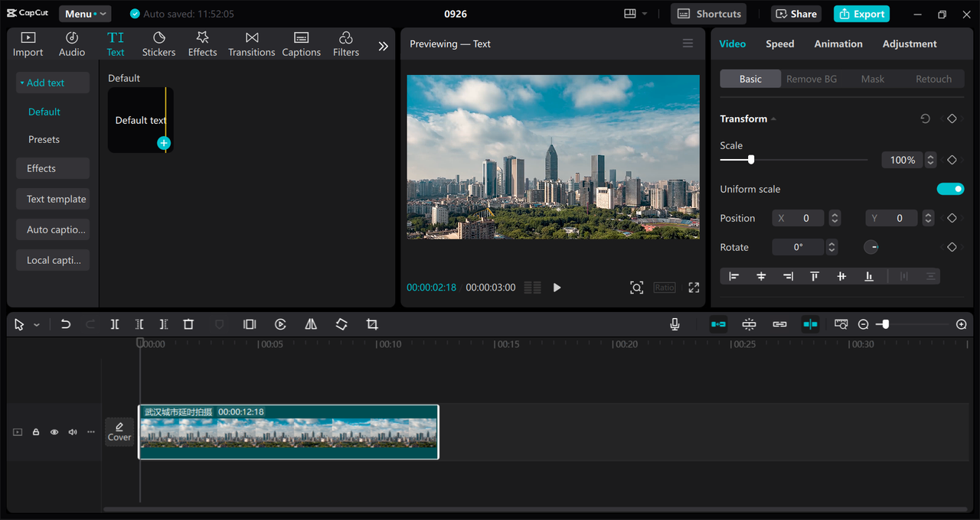Viewport: 980px width, 520px height.
Task: Open the Stickers tab
Action: (158, 44)
